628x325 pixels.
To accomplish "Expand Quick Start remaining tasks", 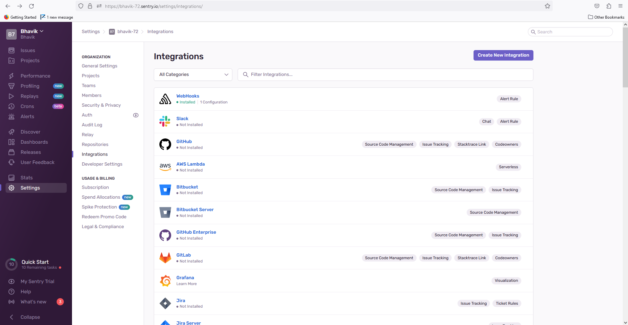I will tap(35, 264).
